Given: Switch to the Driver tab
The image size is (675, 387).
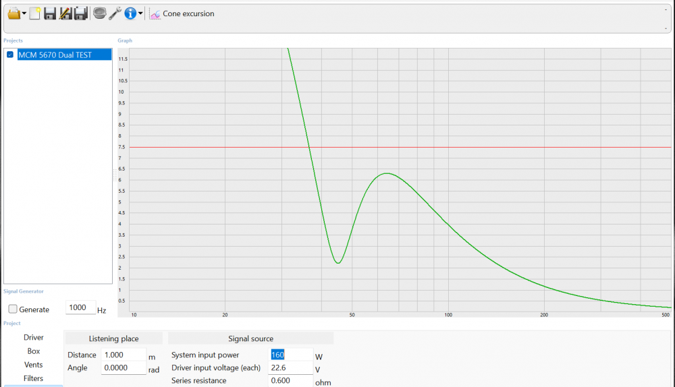Looking at the screenshot, I should (34, 337).
